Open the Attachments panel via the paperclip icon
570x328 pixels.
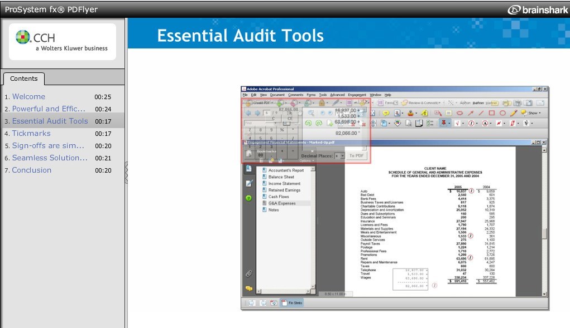(248, 273)
